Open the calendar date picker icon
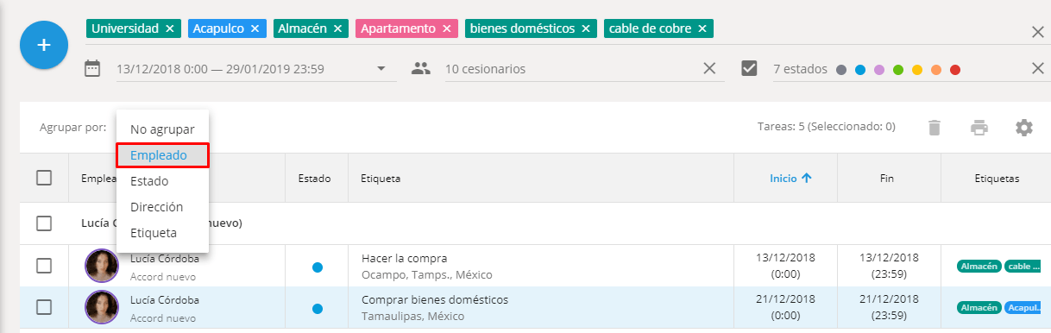 pos(92,68)
